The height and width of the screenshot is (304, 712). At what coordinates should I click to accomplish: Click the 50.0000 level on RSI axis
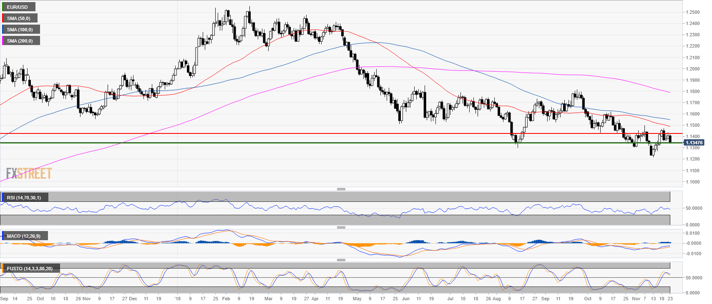click(x=694, y=208)
